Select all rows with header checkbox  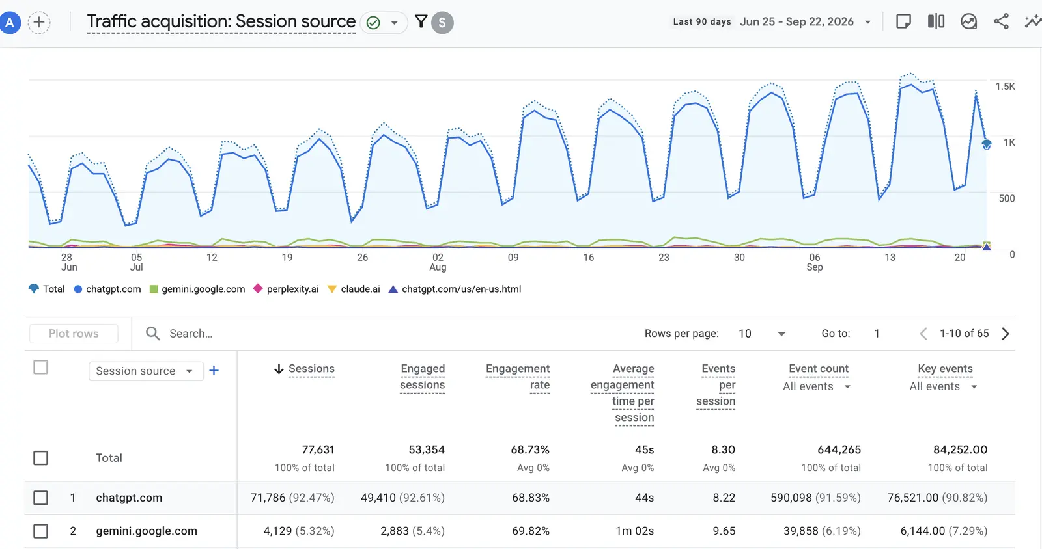40,368
